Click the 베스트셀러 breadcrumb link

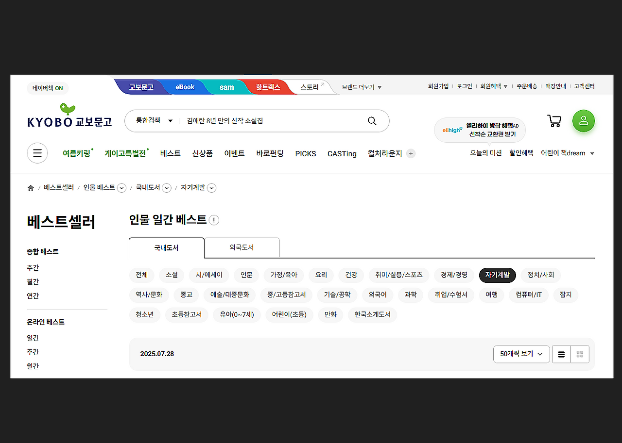coord(59,187)
